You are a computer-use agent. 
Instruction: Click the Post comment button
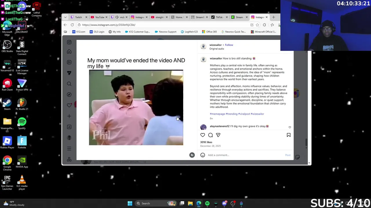[288, 155]
